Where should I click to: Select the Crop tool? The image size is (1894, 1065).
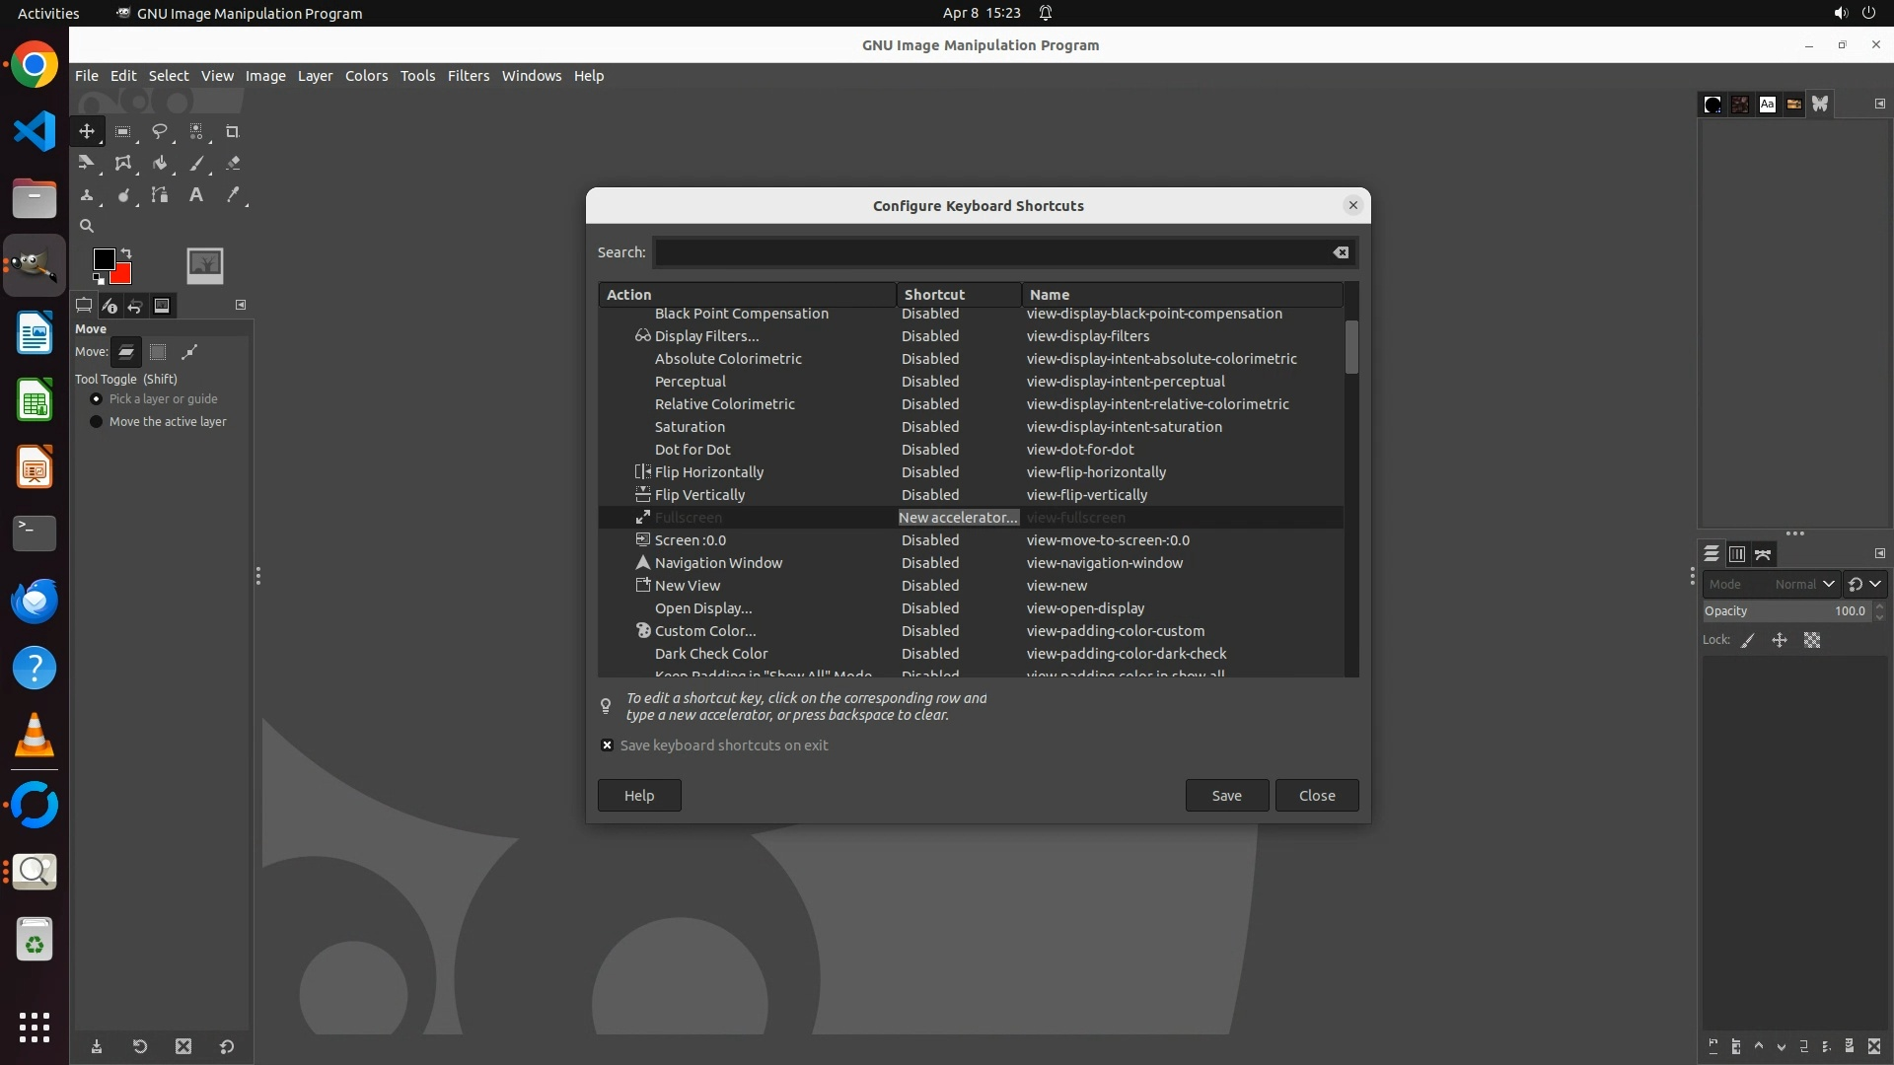tap(232, 131)
